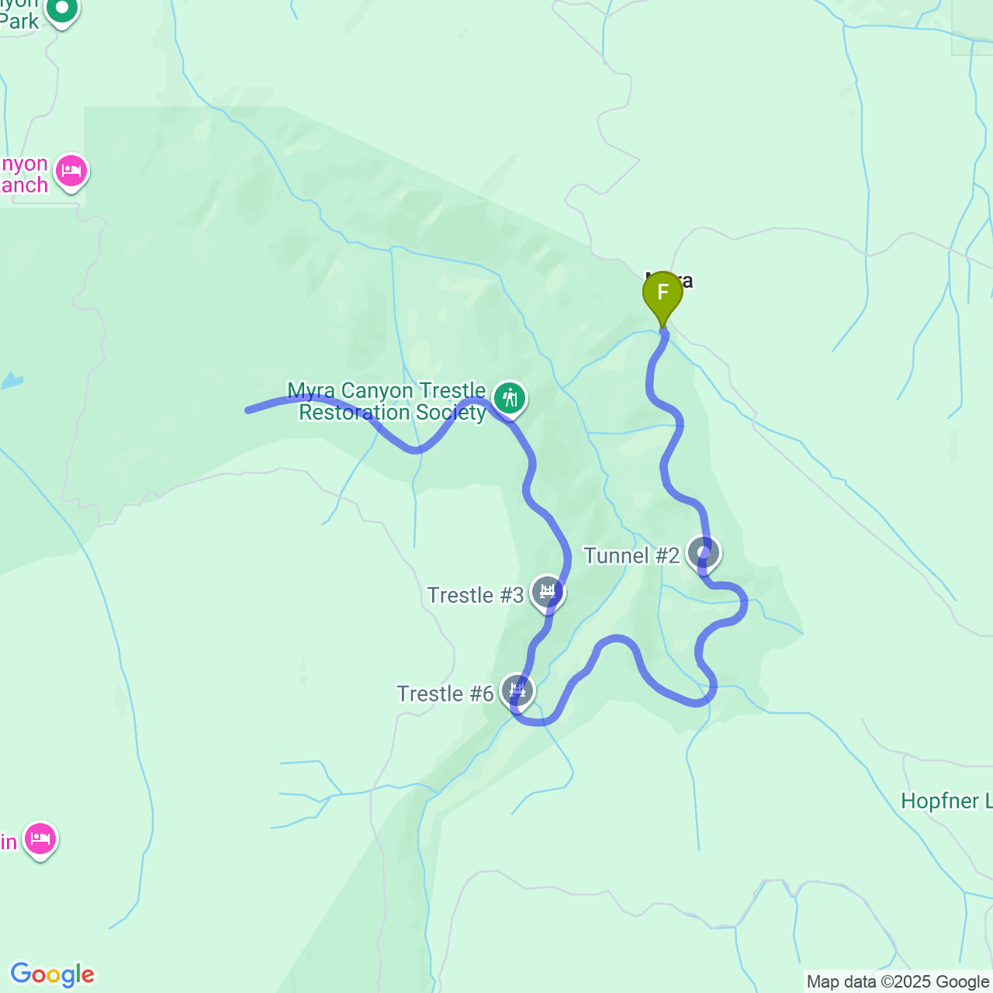The height and width of the screenshot is (993, 993).
Task: Click the Hopfner label on right edge
Action: 946,801
